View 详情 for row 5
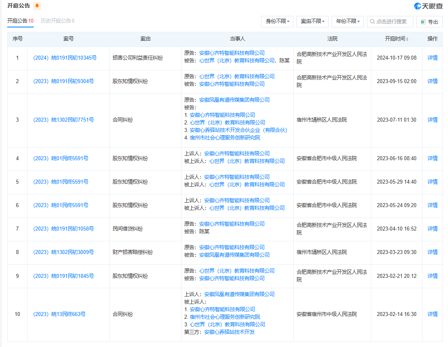Screen dimensions: 448x347 (432, 182)
